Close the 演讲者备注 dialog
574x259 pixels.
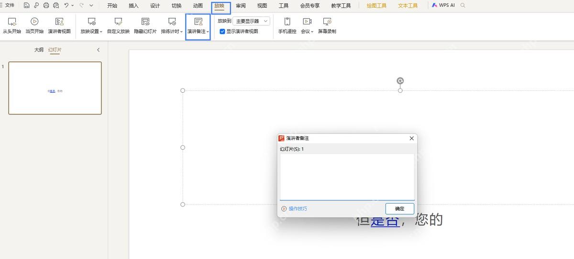(x=411, y=138)
